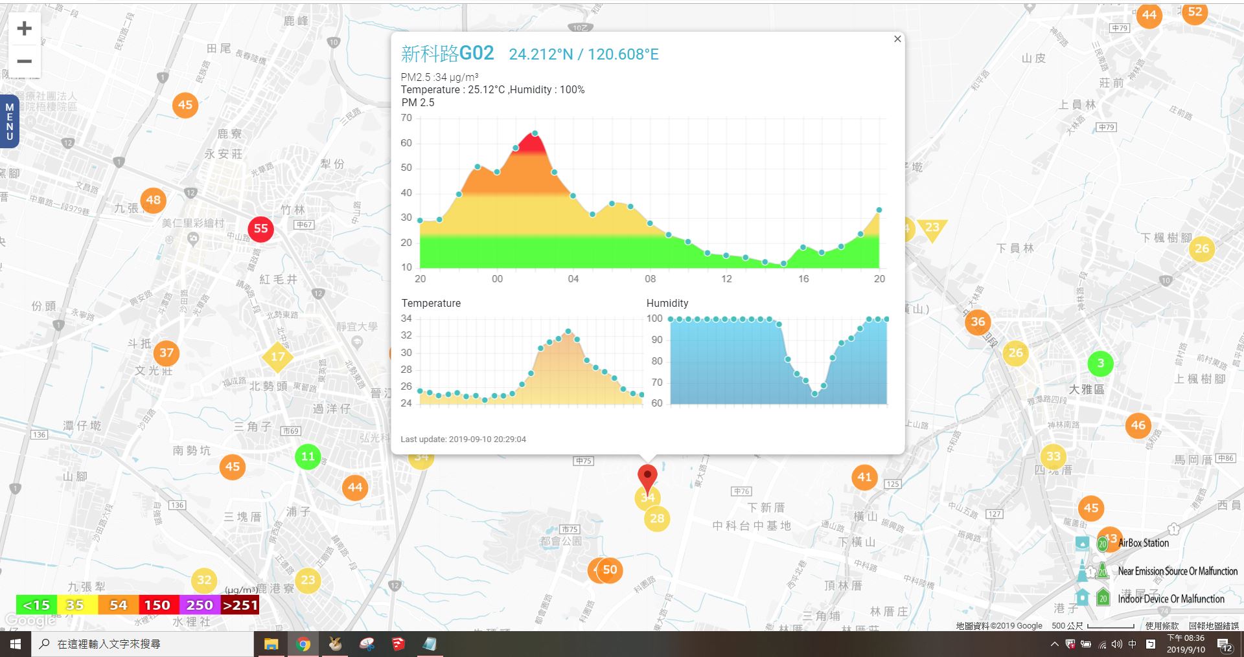Viewport: 1244px width, 657px height.
Task: Click the AirBox Station legend label
Action: coord(1144,543)
